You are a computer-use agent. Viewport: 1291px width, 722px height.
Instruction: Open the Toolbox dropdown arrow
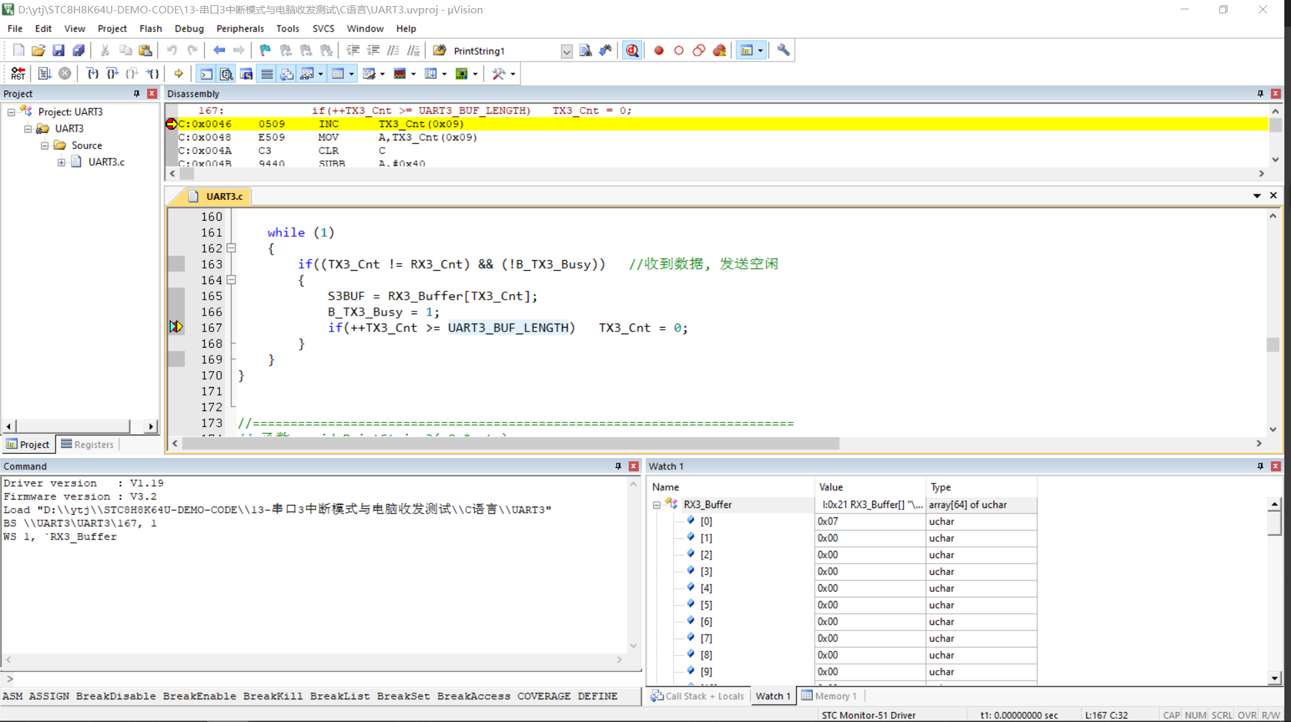click(x=513, y=74)
